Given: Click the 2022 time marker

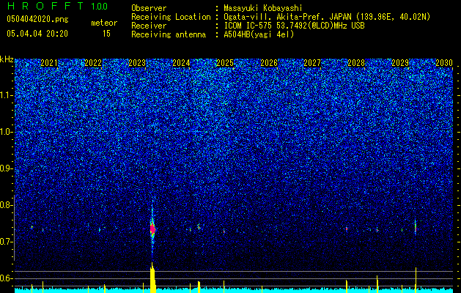Looking at the screenshot, I should tap(93, 63).
